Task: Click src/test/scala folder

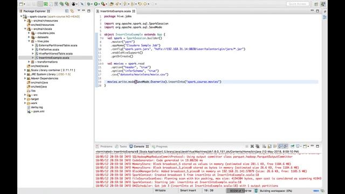Action: 39,66
